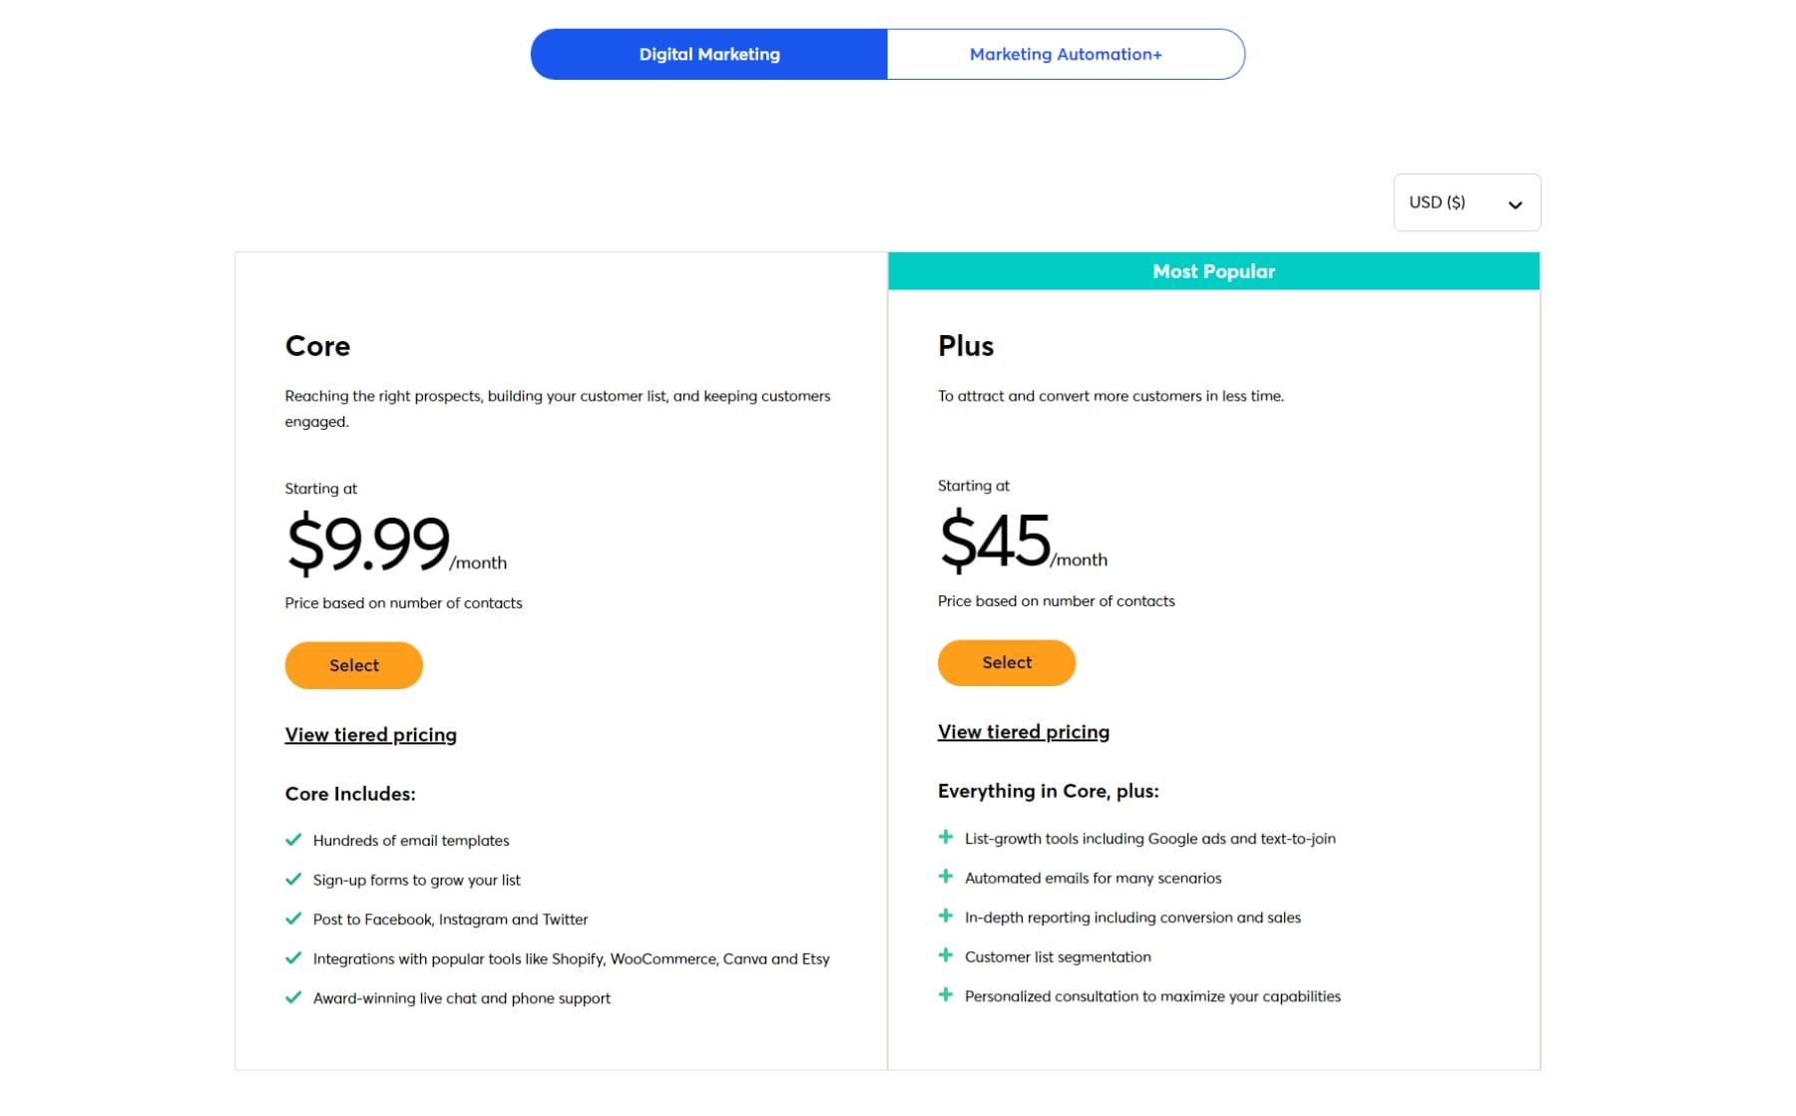View tiered pricing for the Plus plan
Screen dimensions: 1796x1116
tap(1023, 731)
